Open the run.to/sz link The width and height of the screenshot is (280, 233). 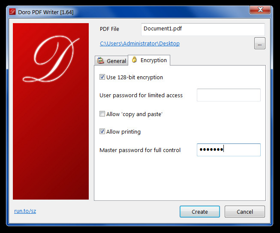[x=25, y=211]
